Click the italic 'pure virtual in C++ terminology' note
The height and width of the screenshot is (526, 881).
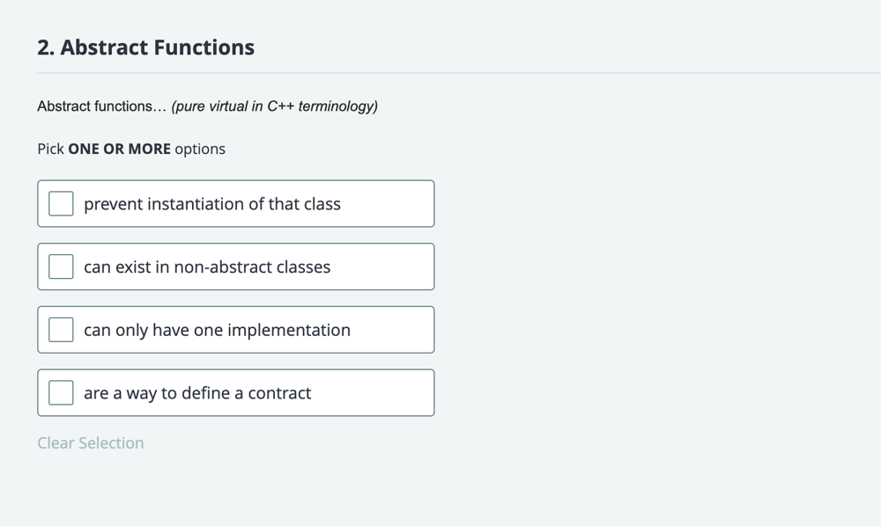pos(275,106)
